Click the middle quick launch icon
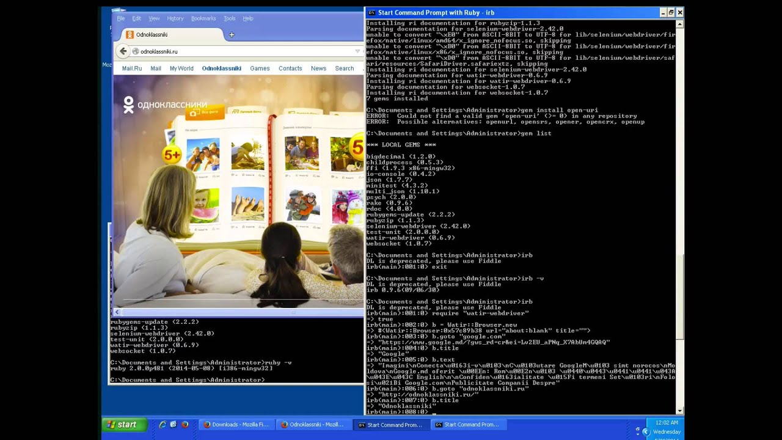782x440 pixels. (174, 424)
